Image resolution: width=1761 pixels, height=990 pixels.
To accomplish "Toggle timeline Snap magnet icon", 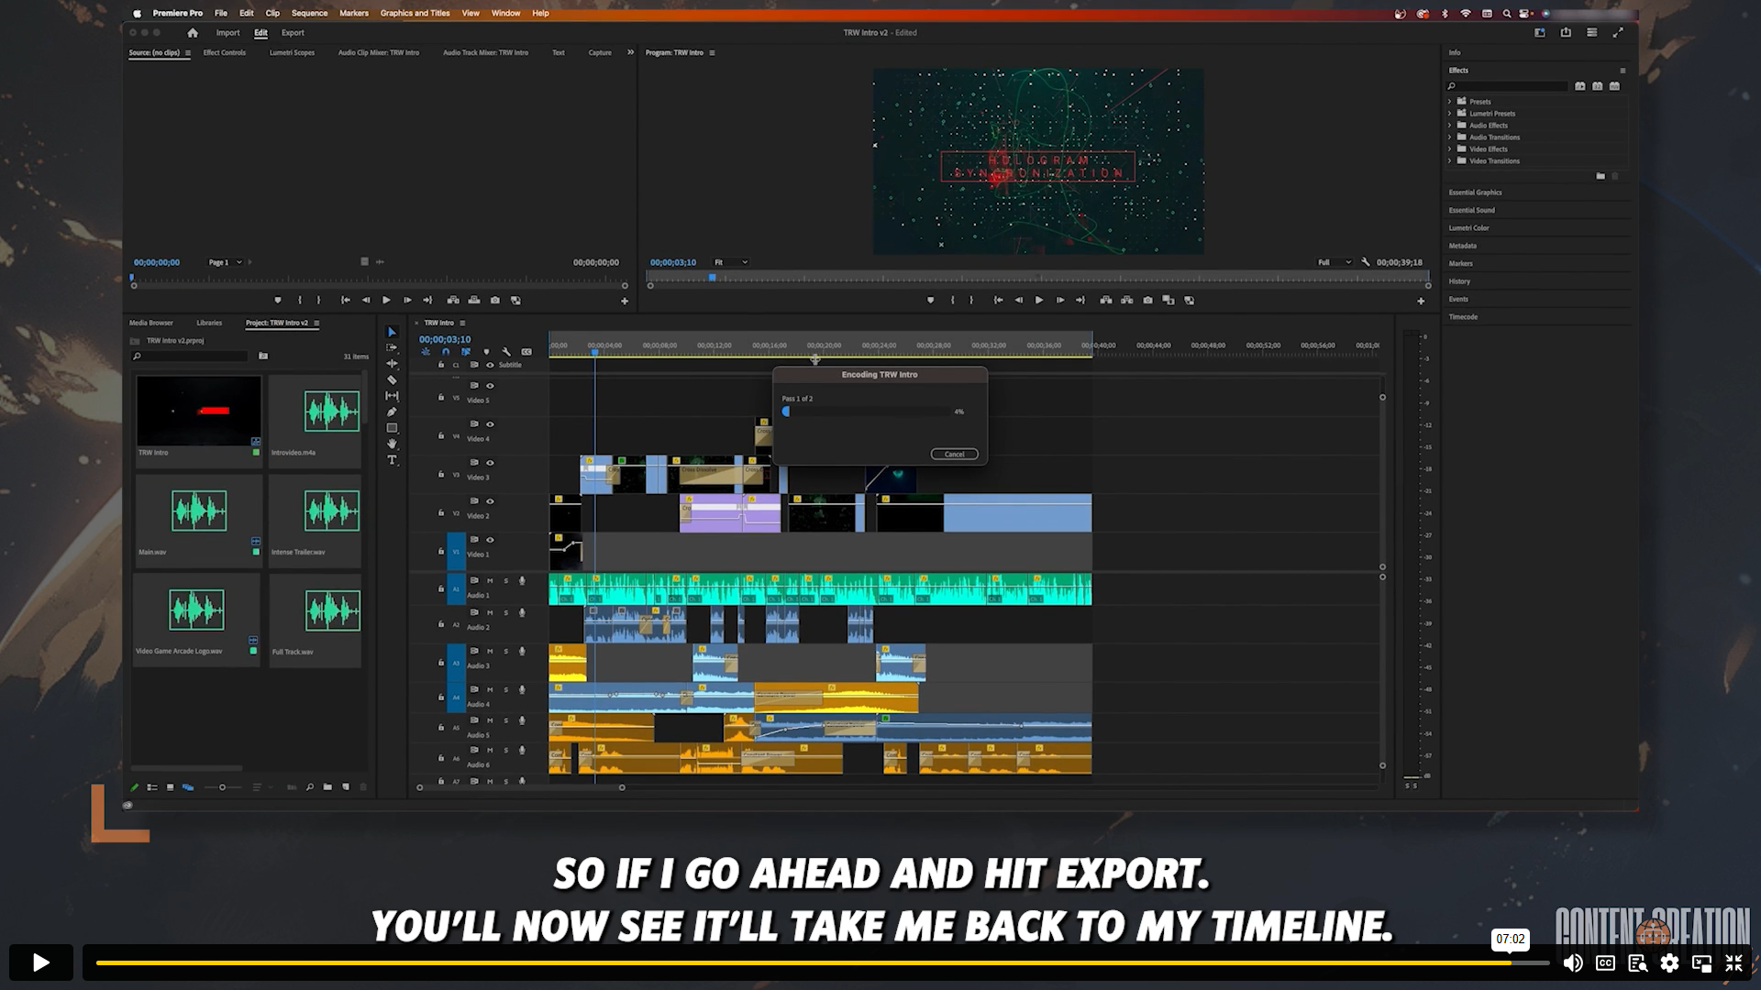I will pos(446,352).
